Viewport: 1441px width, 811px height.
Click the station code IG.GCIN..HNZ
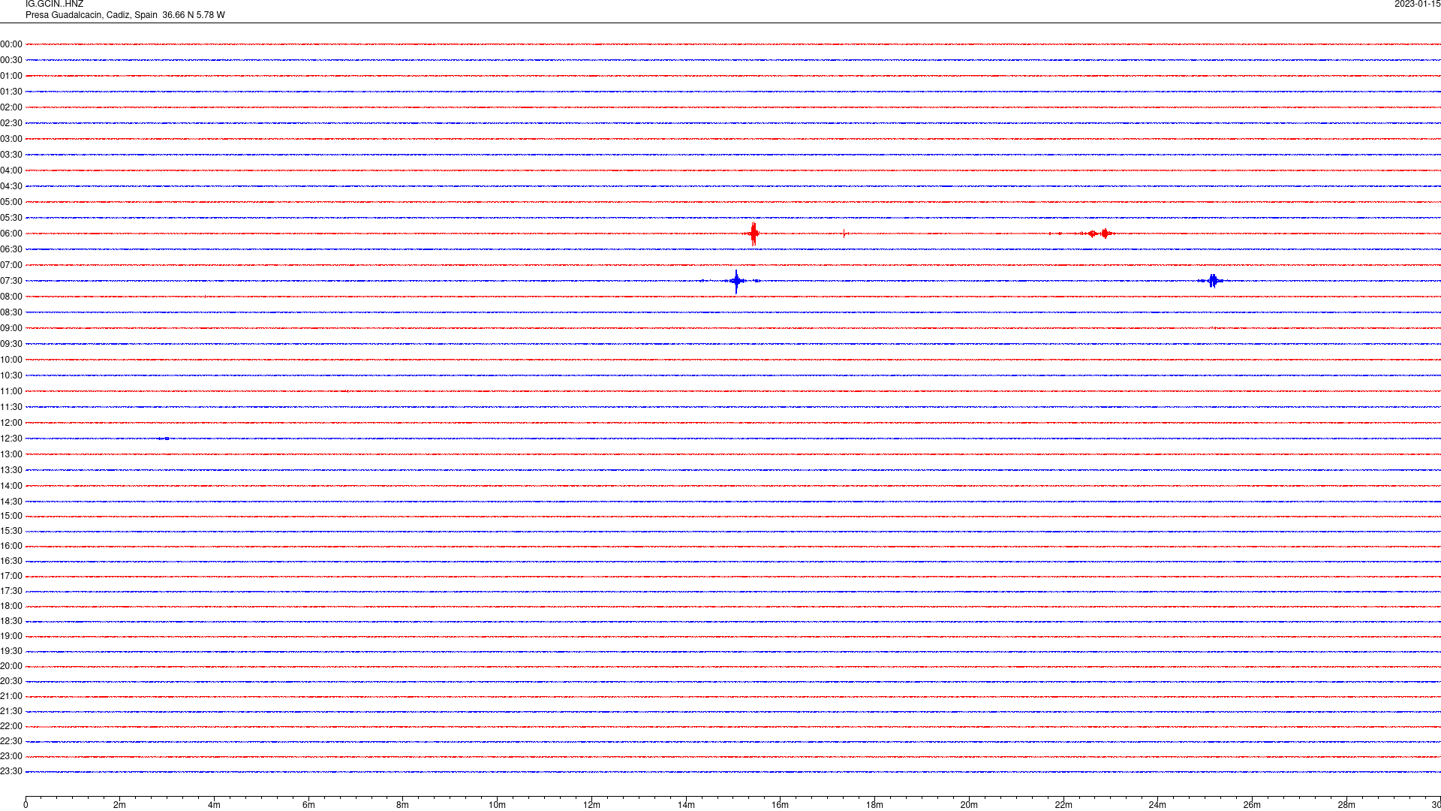coord(54,5)
